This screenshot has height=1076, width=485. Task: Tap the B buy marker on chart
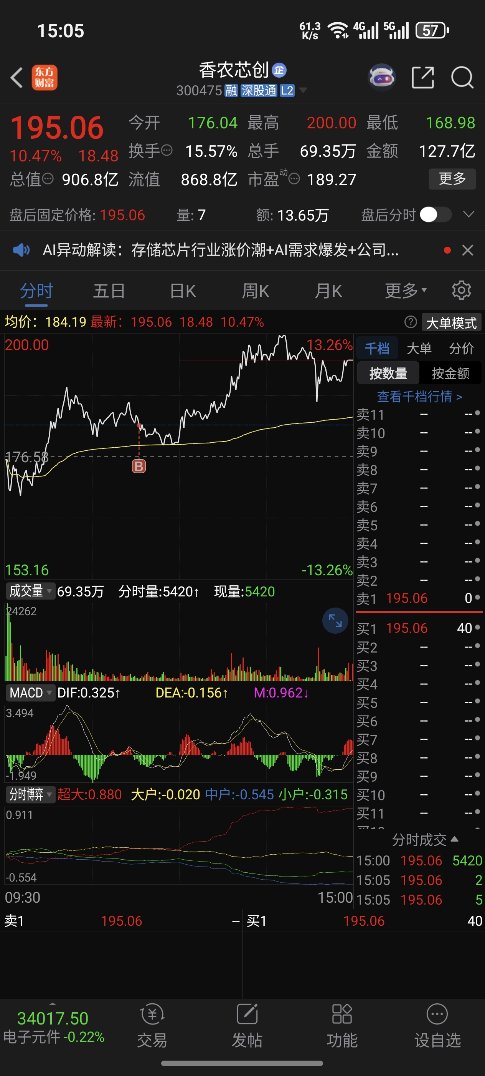pyautogui.click(x=139, y=466)
